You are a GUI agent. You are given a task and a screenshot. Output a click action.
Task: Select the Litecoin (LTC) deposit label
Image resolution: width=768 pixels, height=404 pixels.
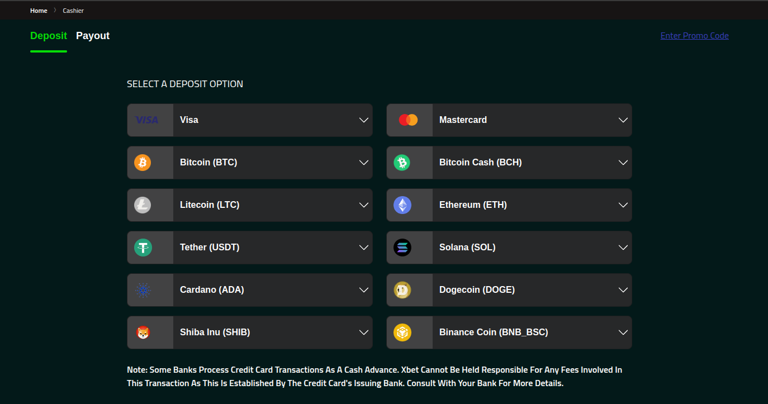point(210,205)
